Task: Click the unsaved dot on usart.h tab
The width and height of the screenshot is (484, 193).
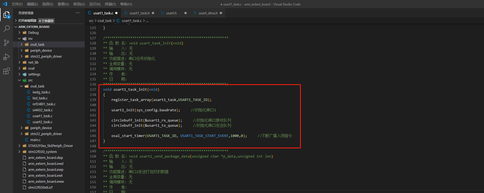Action: tap(186, 13)
